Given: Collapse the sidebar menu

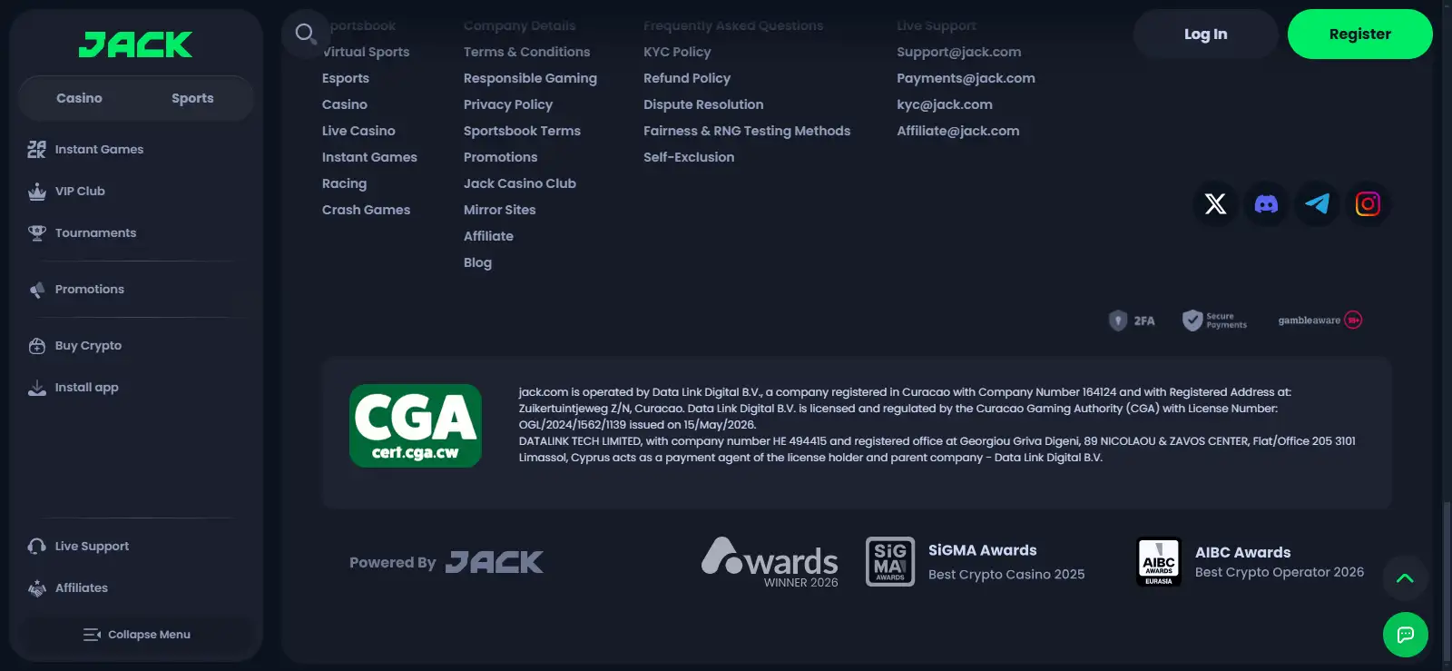Looking at the screenshot, I should click(x=136, y=634).
